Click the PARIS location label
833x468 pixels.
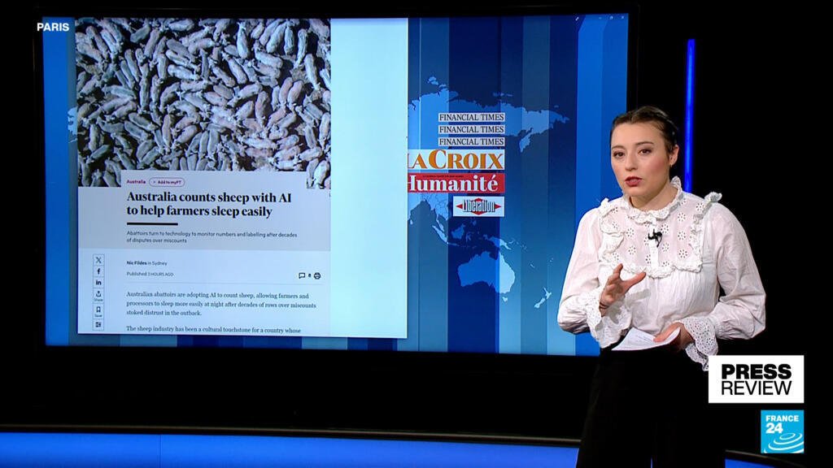pyautogui.click(x=54, y=27)
